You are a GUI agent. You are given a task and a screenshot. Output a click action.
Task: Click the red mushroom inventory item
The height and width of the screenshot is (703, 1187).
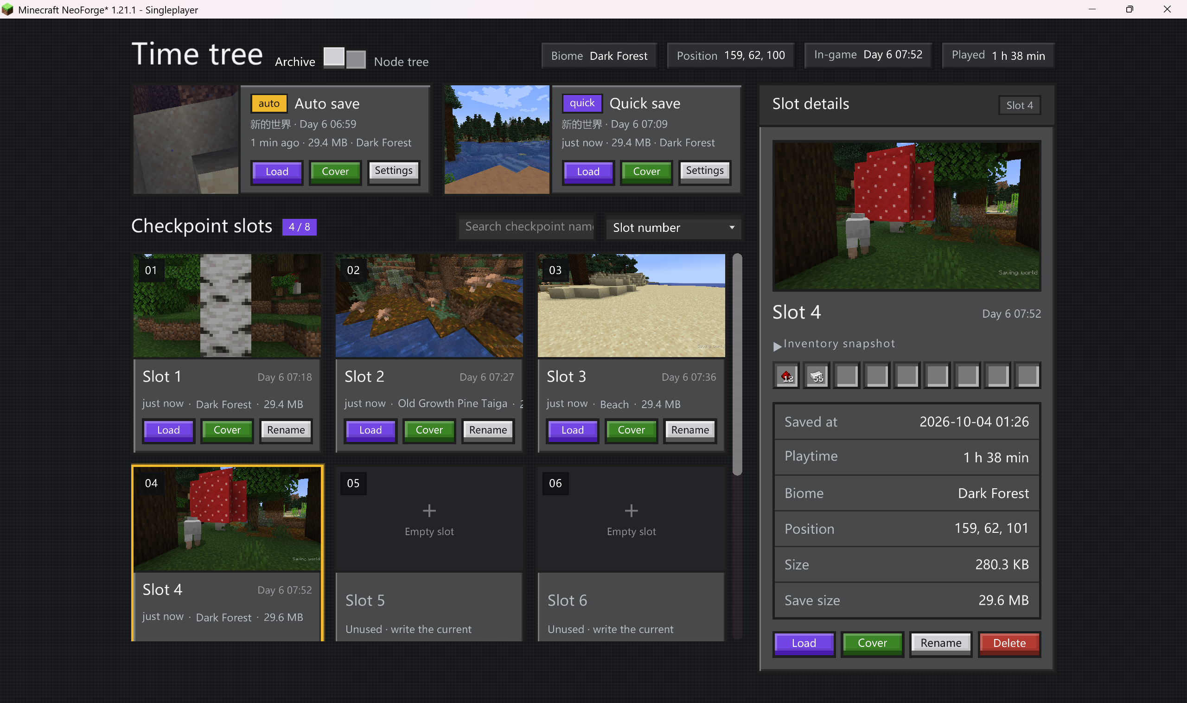(786, 376)
